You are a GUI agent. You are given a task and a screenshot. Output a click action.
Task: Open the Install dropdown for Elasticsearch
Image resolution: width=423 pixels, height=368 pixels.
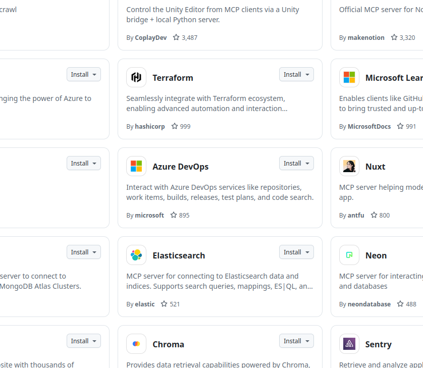coord(296,252)
